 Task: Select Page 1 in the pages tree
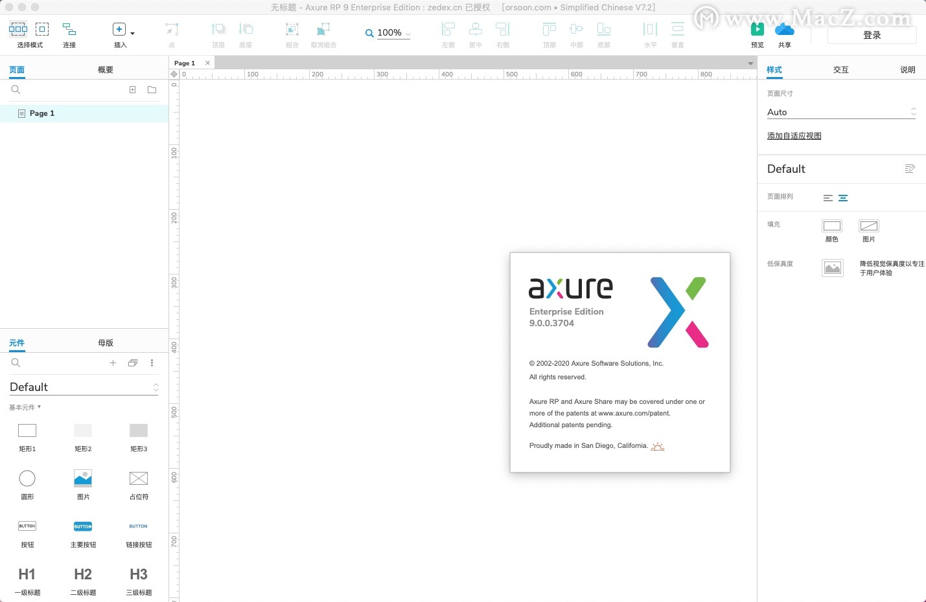84,113
